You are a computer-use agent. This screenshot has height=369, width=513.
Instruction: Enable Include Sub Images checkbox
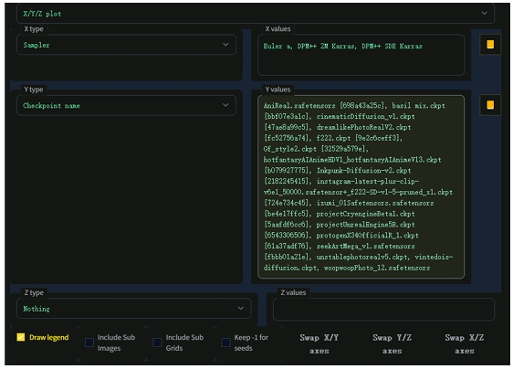(89, 343)
